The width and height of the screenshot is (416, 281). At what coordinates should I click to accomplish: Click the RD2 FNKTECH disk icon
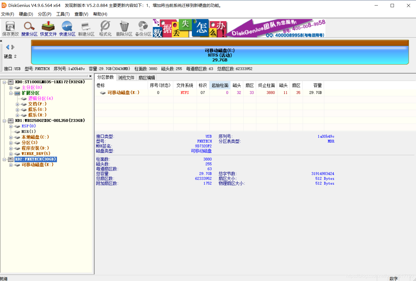[x=11, y=159]
